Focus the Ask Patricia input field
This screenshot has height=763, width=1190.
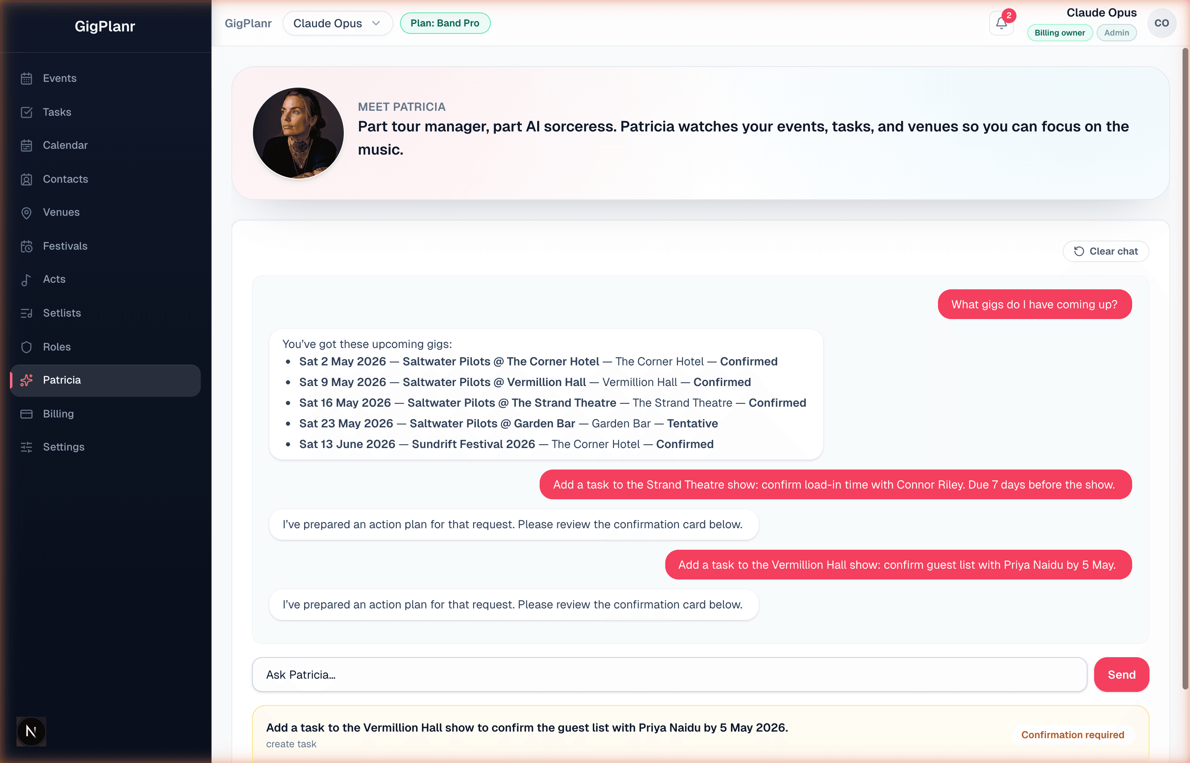click(669, 674)
